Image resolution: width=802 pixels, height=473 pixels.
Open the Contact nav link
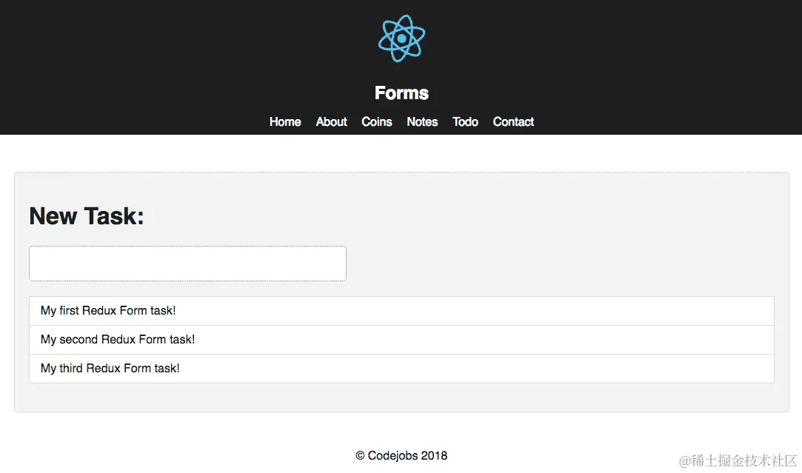tap(513, 122)
